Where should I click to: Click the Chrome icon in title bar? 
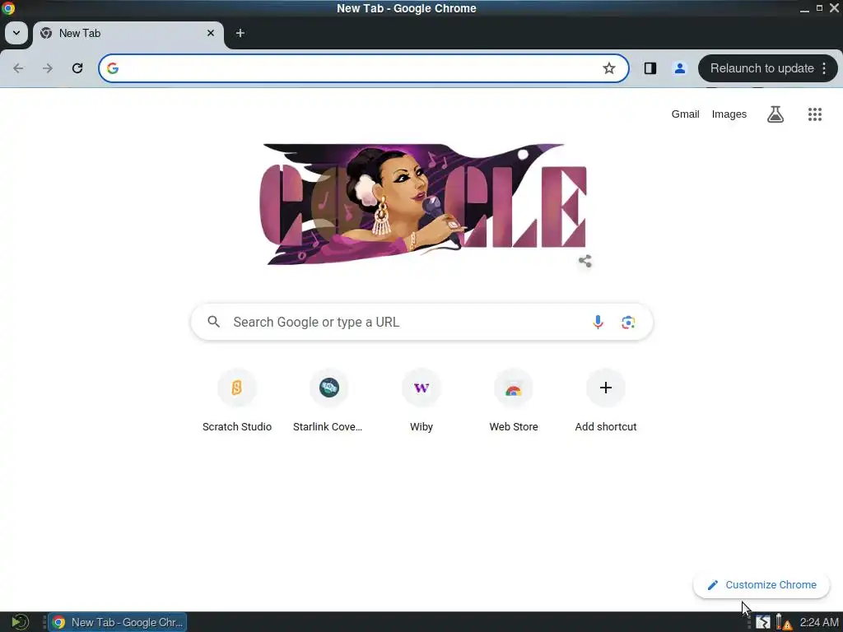8,8
